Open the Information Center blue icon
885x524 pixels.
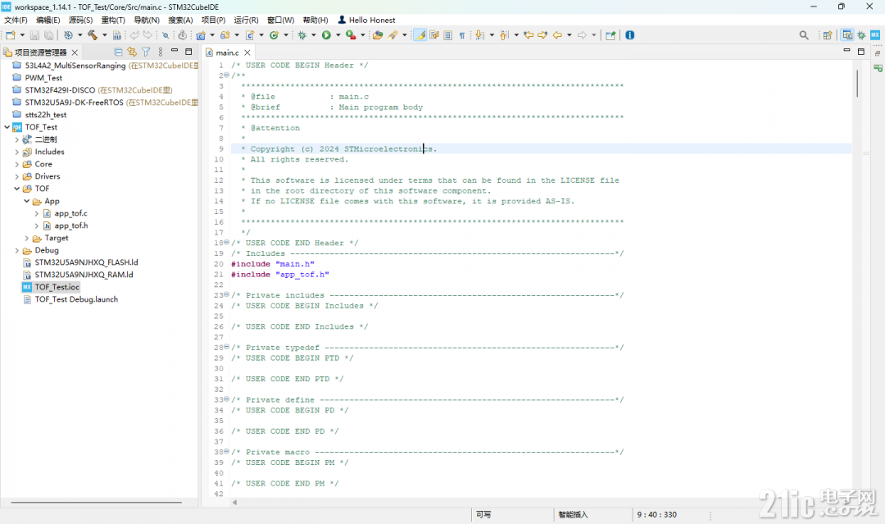point(630,35)
